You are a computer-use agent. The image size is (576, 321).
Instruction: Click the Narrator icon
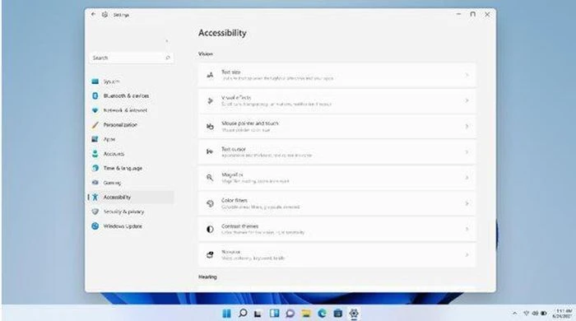(210, 254)
